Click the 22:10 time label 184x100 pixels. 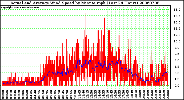click(155, 94)
